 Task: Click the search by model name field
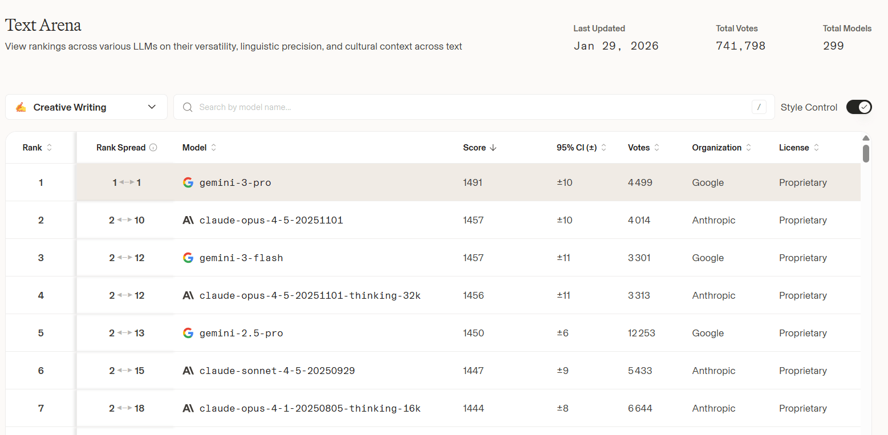click(468, 107)
